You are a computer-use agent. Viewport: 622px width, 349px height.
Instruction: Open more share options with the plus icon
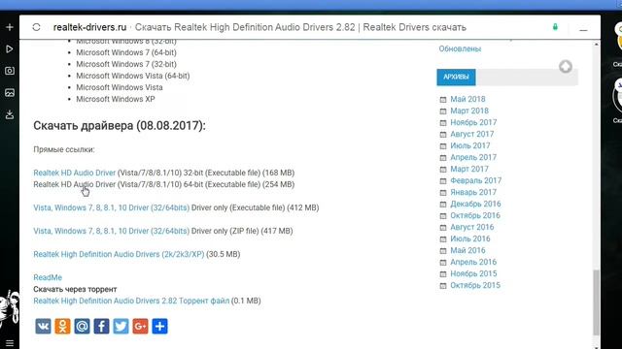(159, 327)
